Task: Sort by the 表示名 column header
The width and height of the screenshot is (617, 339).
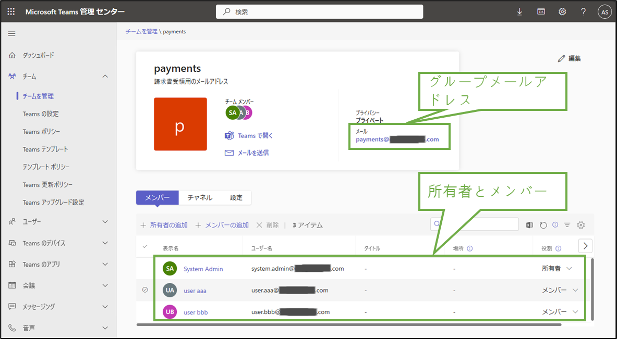Action: (171, 249)
